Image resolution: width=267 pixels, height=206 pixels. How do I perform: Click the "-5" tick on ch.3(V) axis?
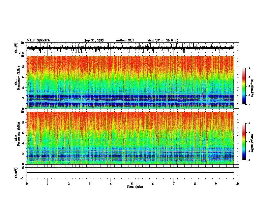tap(23, 178)
